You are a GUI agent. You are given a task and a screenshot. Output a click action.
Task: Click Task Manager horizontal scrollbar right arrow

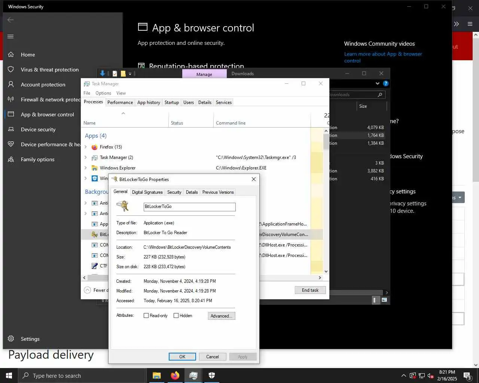pyautogui.click(x=320, y=278)
